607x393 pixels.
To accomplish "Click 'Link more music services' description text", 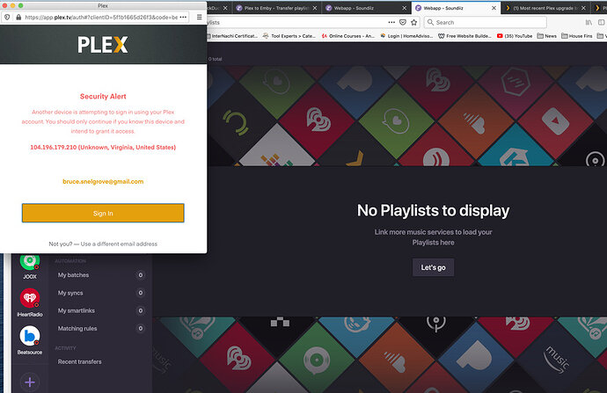I will coord(433,237).
